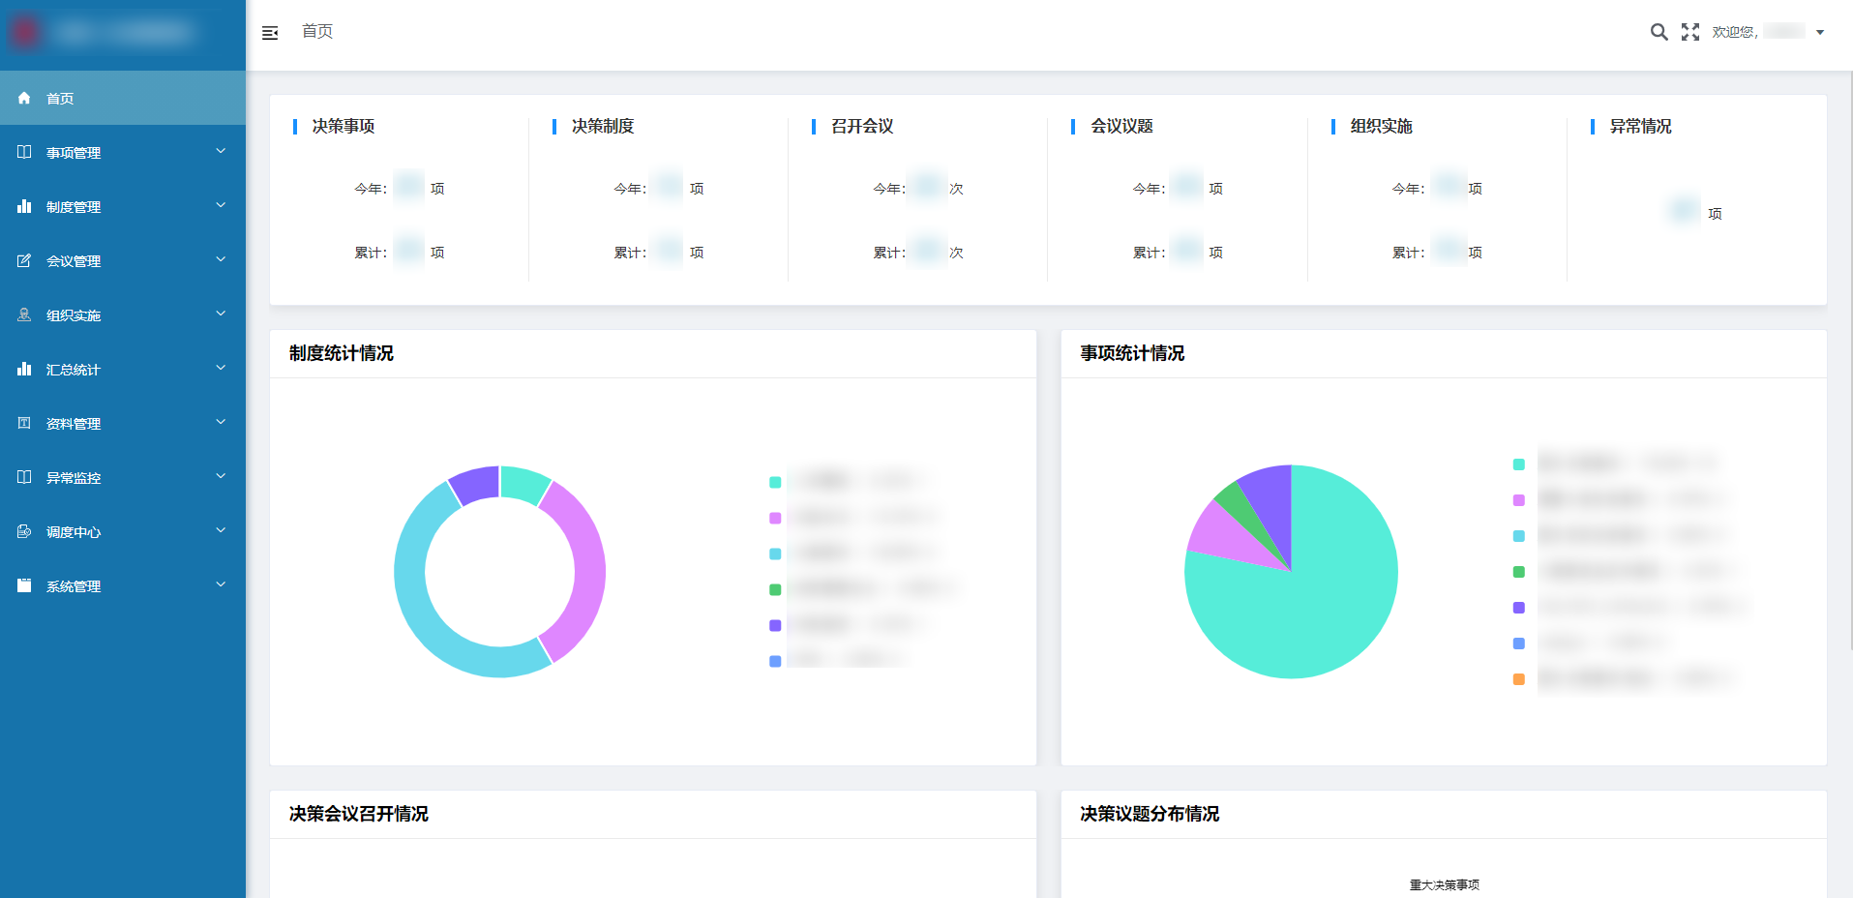Expand 组织实施 menu chevron
The image size is (1853, 898).
[221, 314]
